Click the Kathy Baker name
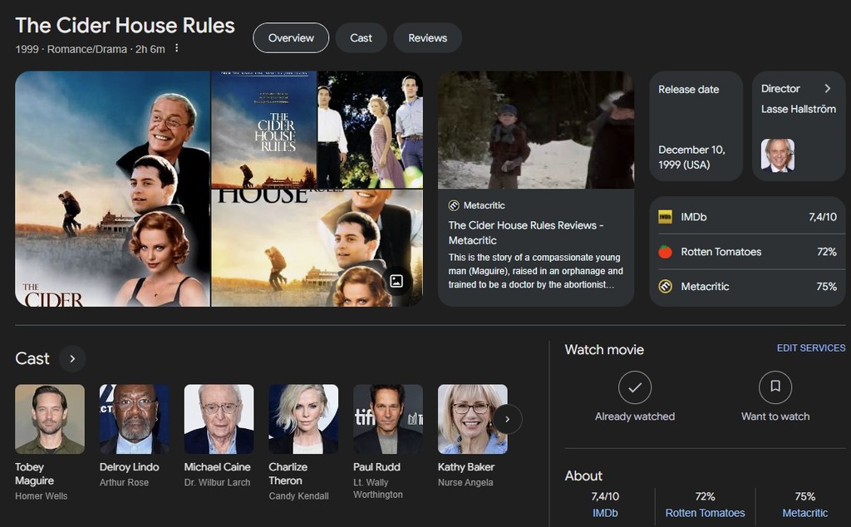The width and height of the screenshot is (851, 527). pos(466,467)
